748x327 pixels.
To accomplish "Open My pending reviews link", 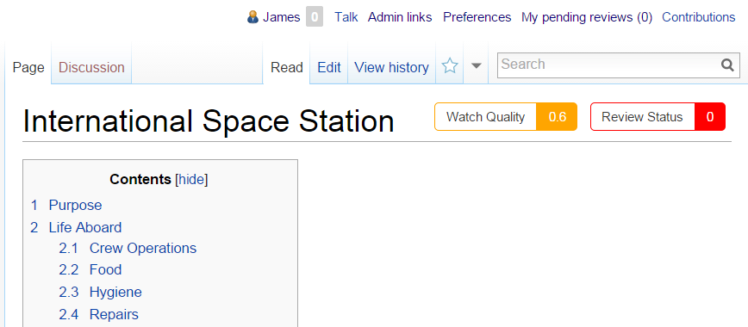I will [587, 17].
